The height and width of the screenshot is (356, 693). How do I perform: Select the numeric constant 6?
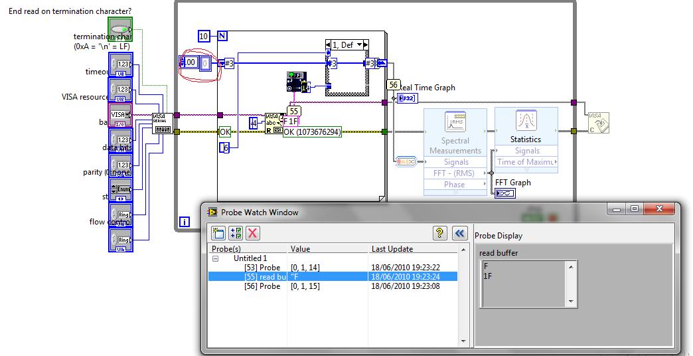pos(226,148)
